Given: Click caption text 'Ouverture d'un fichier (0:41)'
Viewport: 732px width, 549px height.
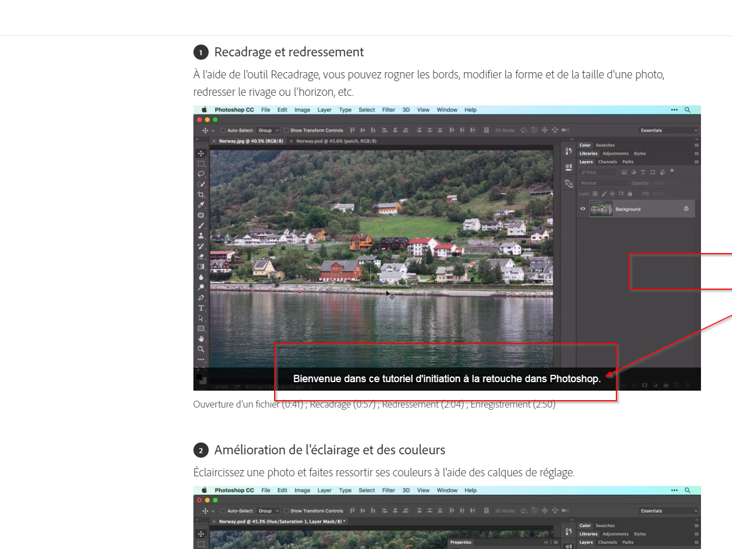Looking at the screenshot, I should tap(248, 404).
